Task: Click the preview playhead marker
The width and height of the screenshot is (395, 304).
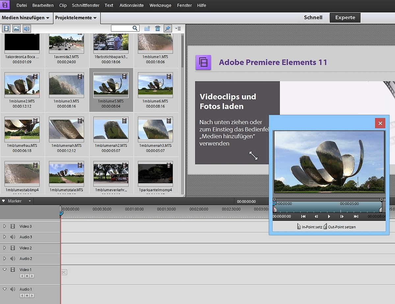Action: pyautogui.click(x=274, y=204)
